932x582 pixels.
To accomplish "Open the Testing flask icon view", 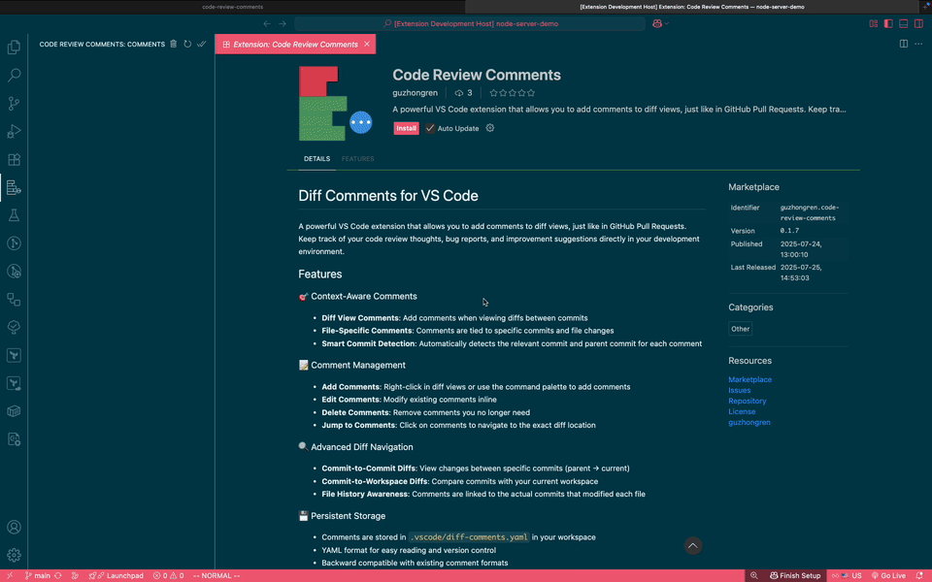I will pos(14,215).
